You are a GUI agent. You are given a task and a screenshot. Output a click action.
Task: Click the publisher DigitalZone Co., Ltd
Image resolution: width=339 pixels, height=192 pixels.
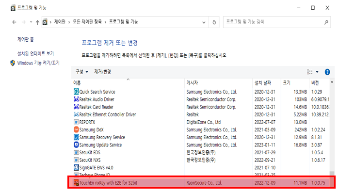(203, 122)
